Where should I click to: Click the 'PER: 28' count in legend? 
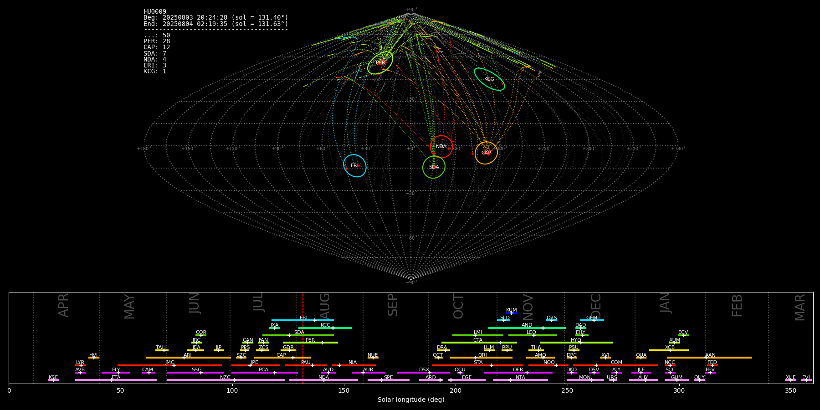pyautogui.click(x=157, y=41)
